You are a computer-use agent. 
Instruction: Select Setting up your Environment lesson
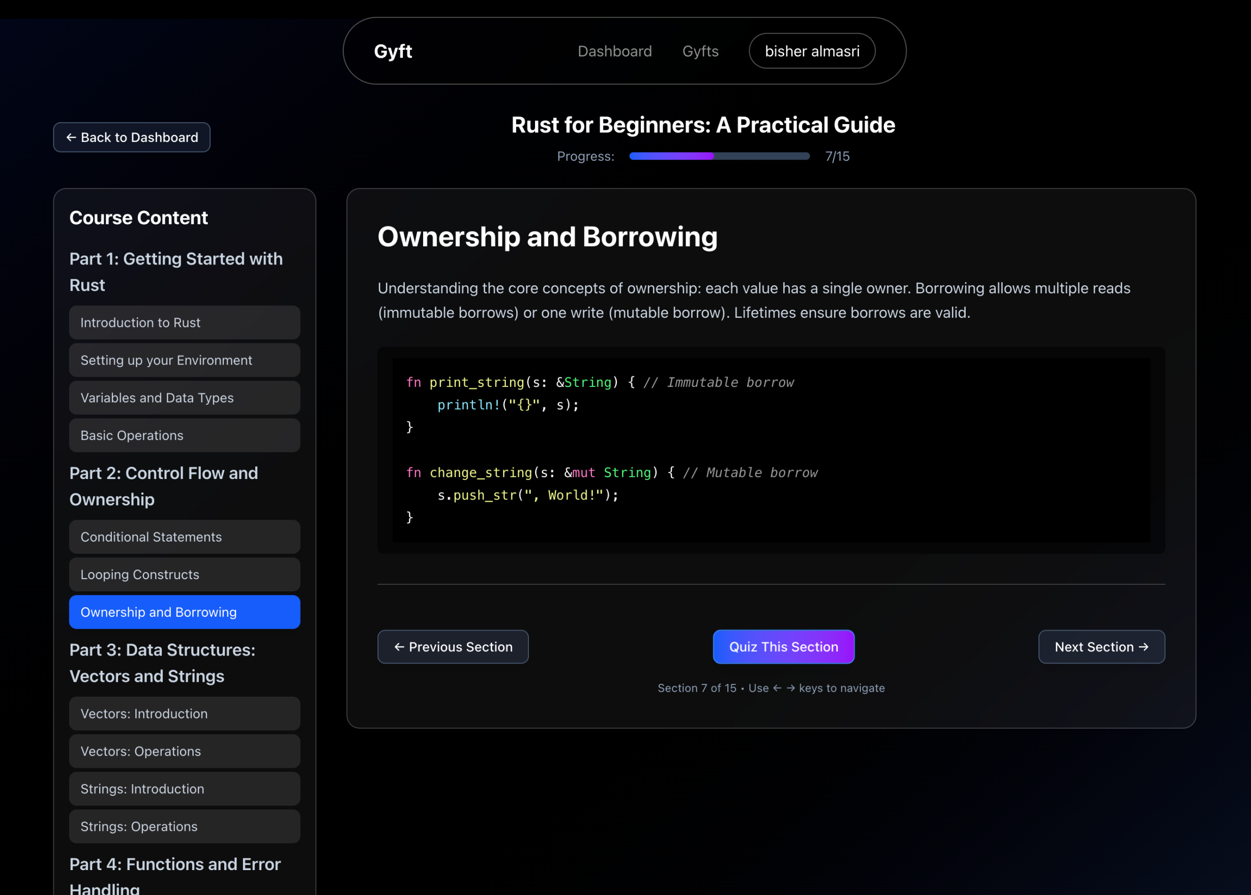(x=185, y=360)
